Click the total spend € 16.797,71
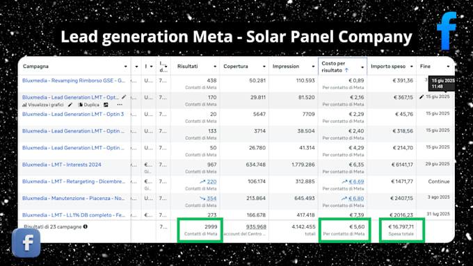 click(401, 227)
